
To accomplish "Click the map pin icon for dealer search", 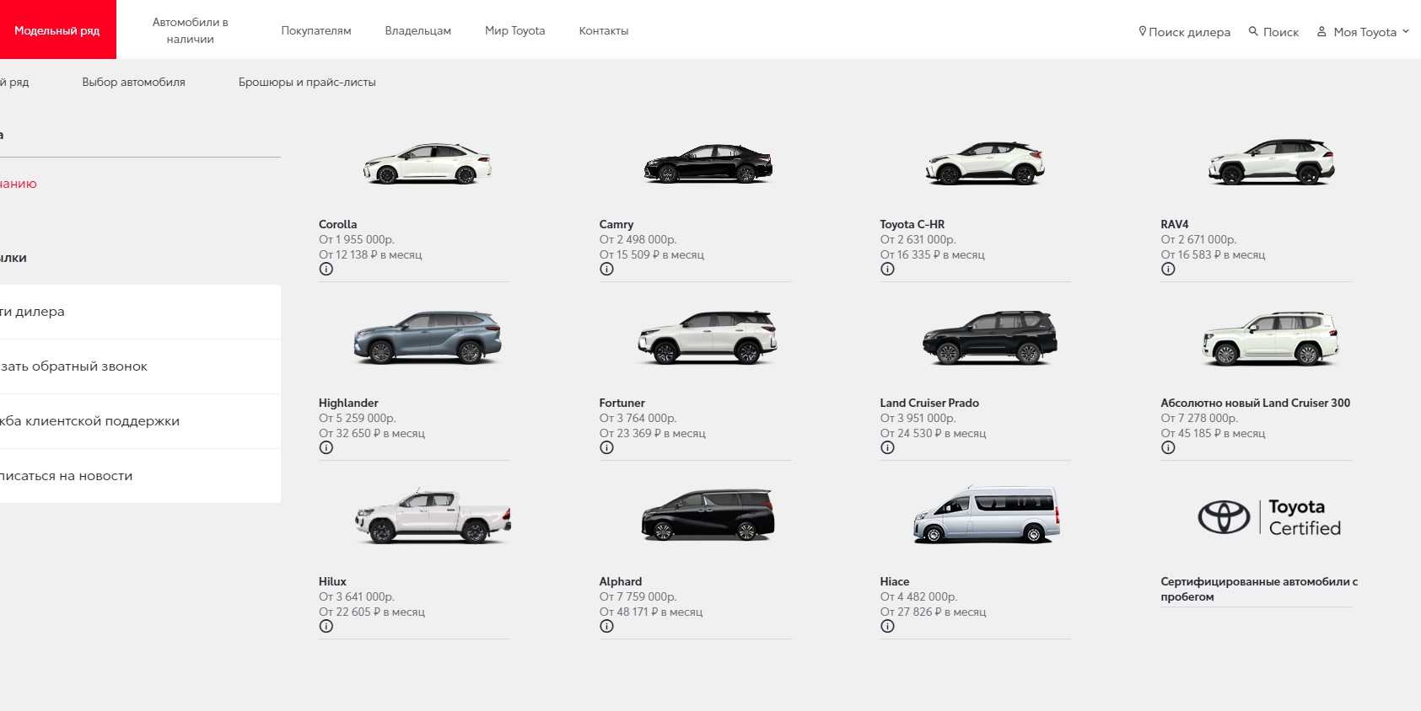I will tap(1143, 31).
